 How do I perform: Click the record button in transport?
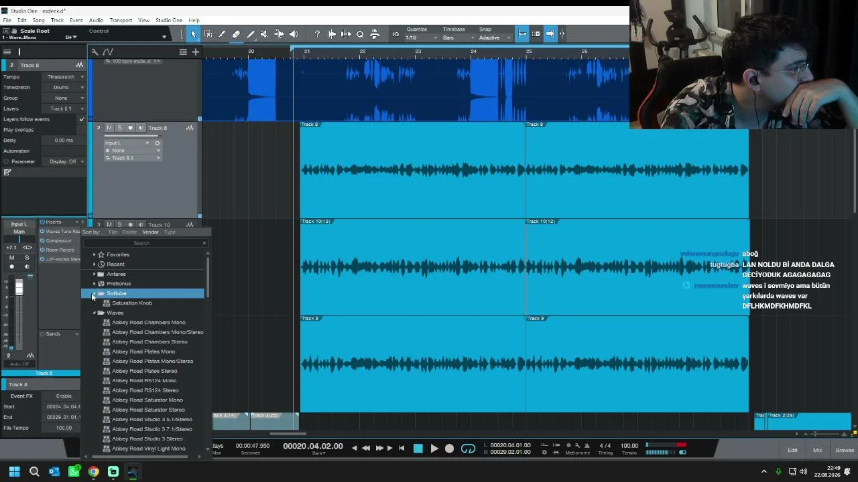coord(449,449)
